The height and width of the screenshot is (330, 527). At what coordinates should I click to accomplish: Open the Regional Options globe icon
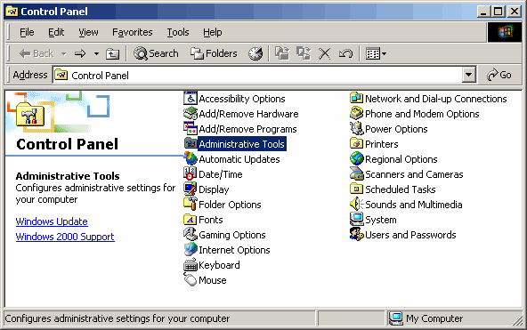tap(357, 159)
